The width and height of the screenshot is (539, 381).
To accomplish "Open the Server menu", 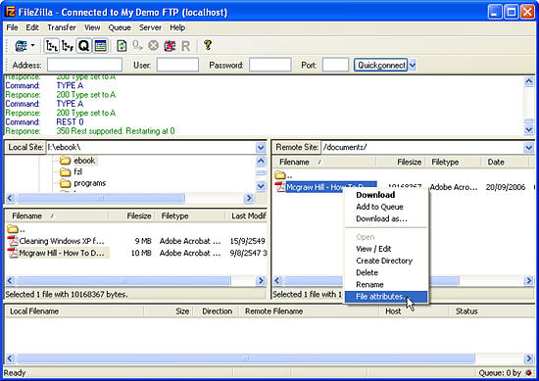I will click(150, 27).
